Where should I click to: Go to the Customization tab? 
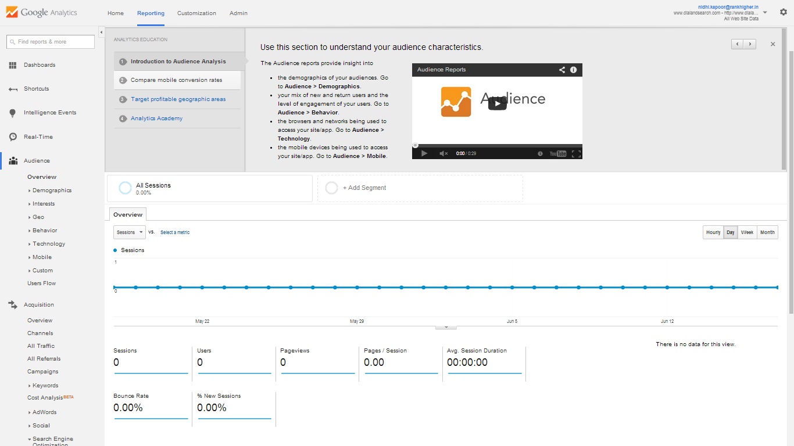196,13
